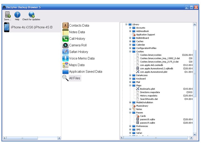This screenshot has width=201, height=149.
Task: Open Call History phone icon
Action: (x=65, y=39)
